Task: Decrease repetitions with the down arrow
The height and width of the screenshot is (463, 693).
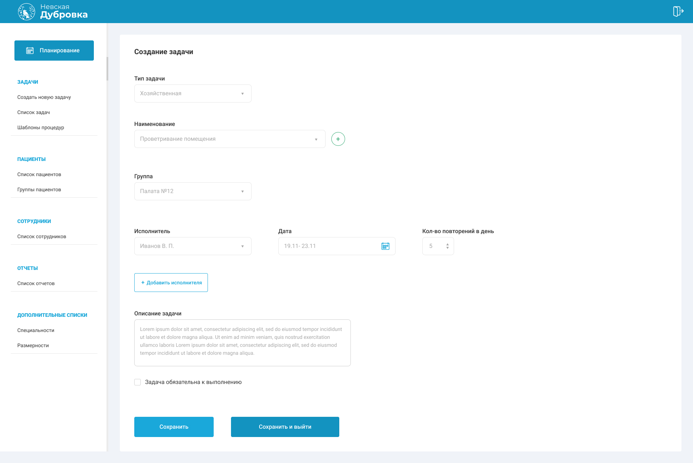Action: 448,248
